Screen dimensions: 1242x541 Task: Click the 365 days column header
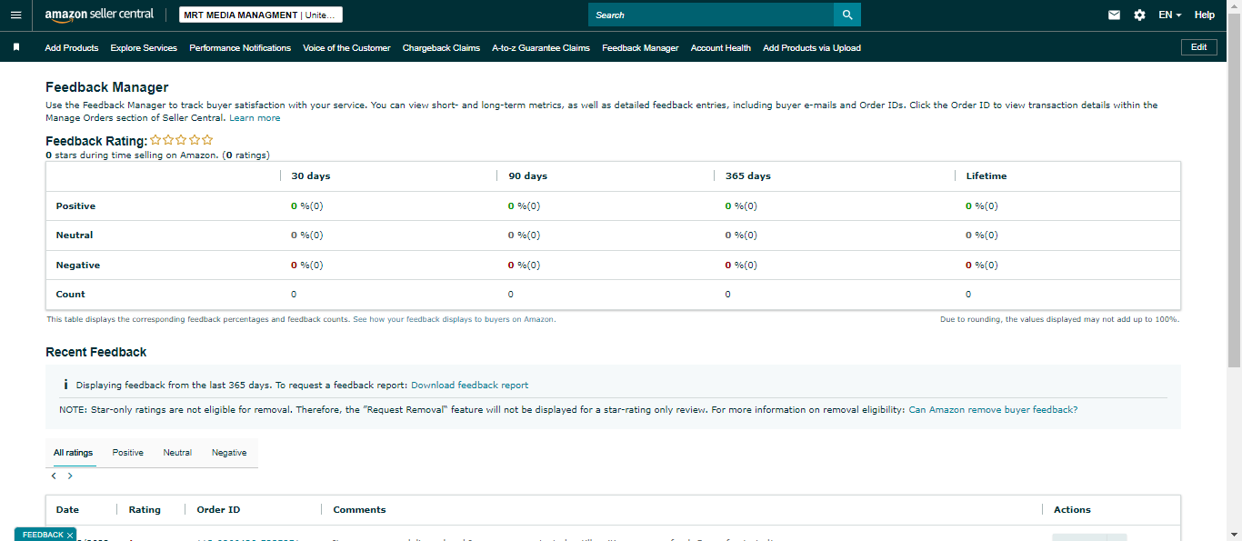point(747,176)
